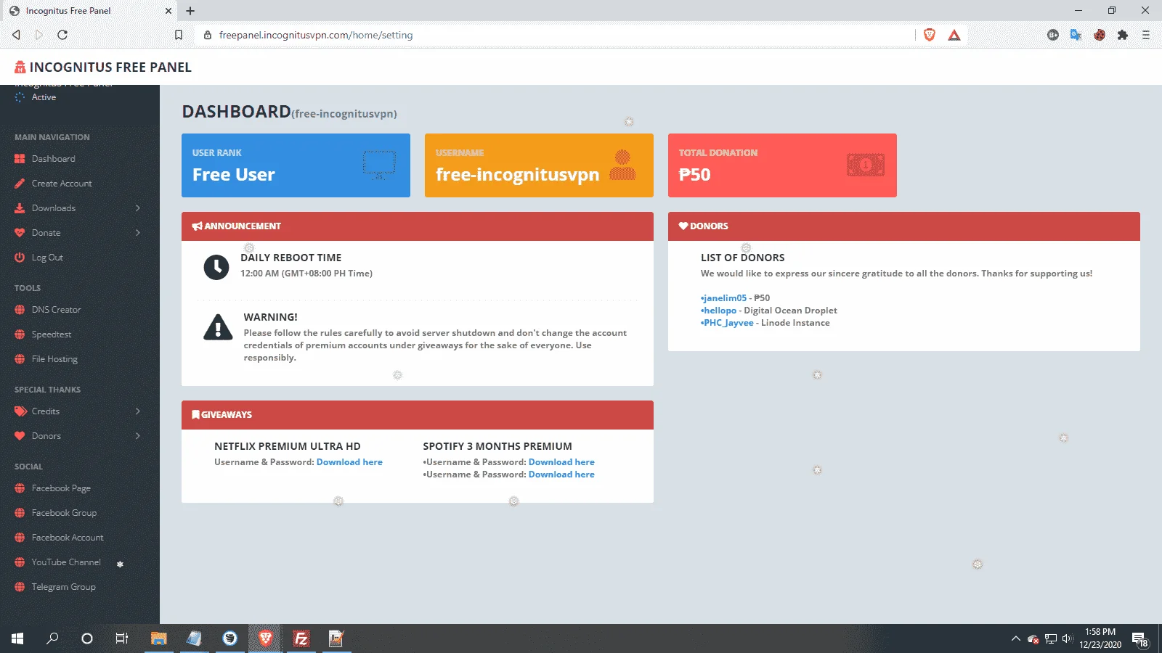Open donor hellopo link
Viewport: 1162px width, 653px height.
coord(720,311)
